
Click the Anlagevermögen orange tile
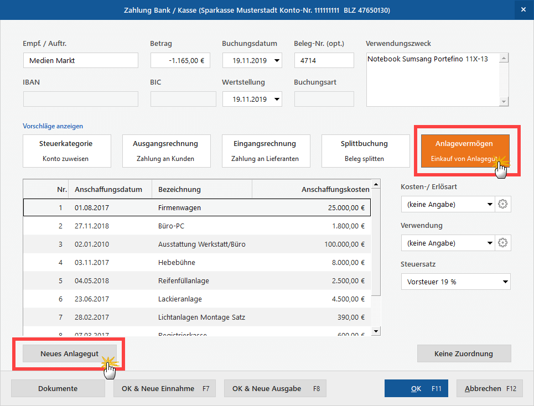(x=464, y=151)
